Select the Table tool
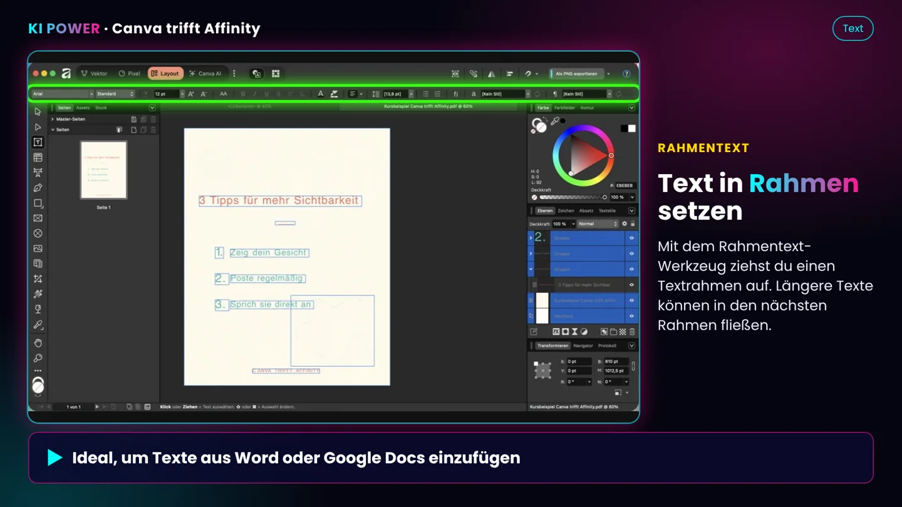902x507 pixels. point(38,158)
